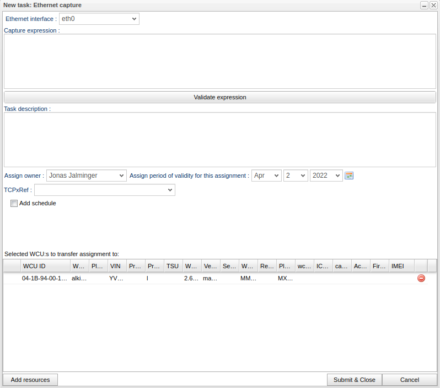This screenshot has height=388, width=440.
Task: Open the validity year dropdown
Action: 326,176
